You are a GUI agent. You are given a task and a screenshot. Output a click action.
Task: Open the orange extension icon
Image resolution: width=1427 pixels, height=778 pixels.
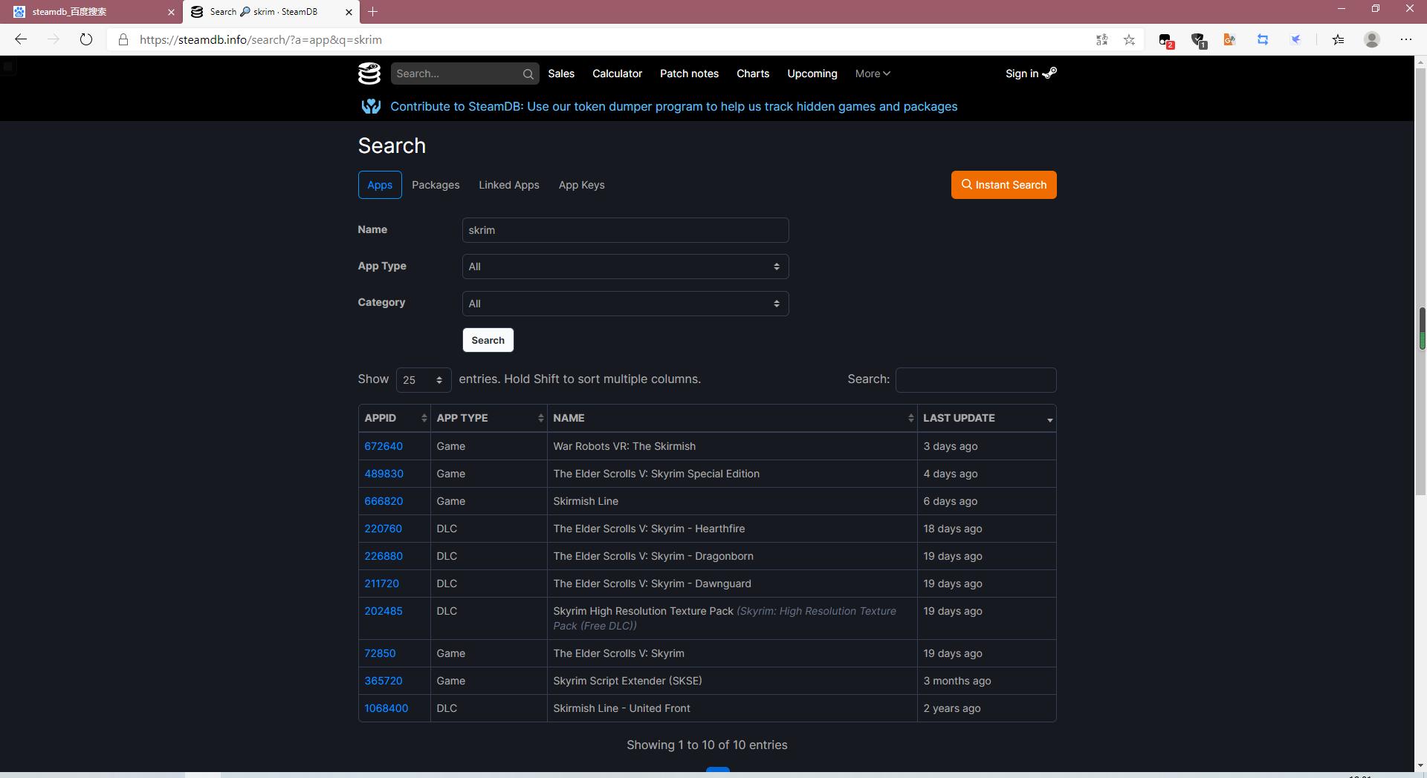click(1229, 40)
